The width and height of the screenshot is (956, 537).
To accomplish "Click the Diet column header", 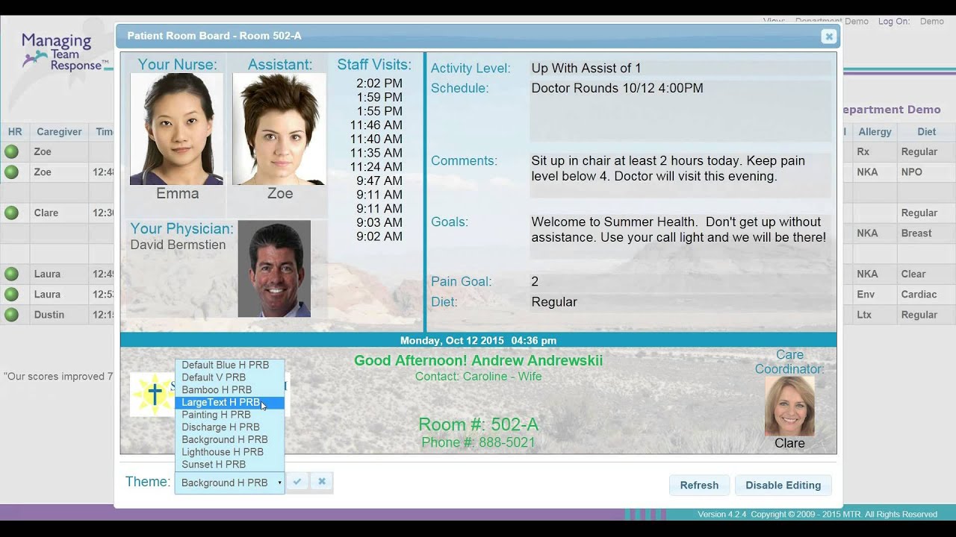I will pos(926,131).
